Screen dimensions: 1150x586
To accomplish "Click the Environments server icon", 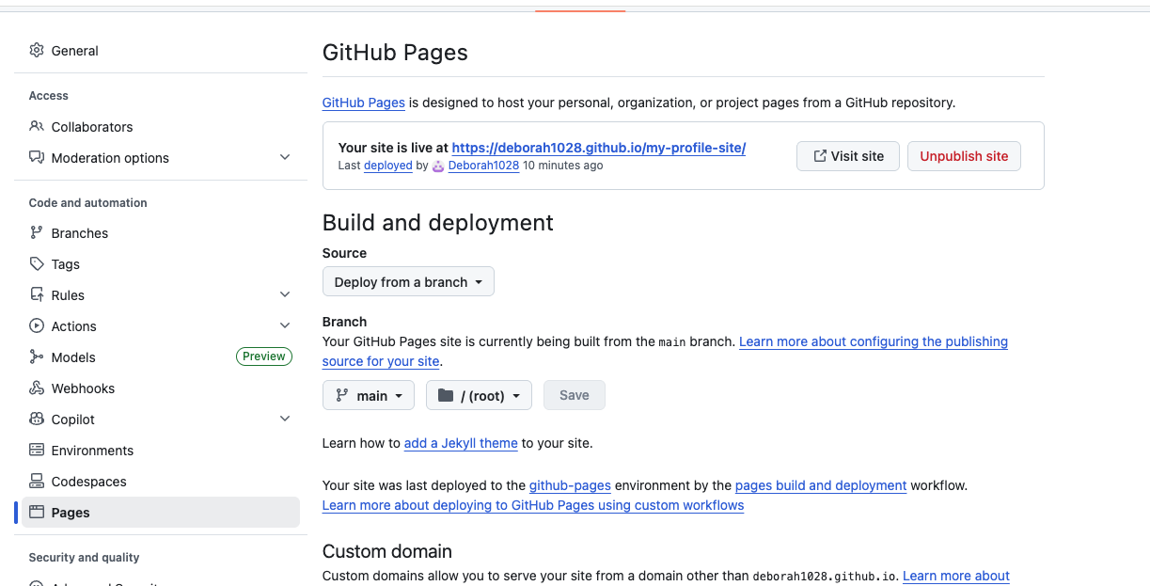I will coord(37,451).
